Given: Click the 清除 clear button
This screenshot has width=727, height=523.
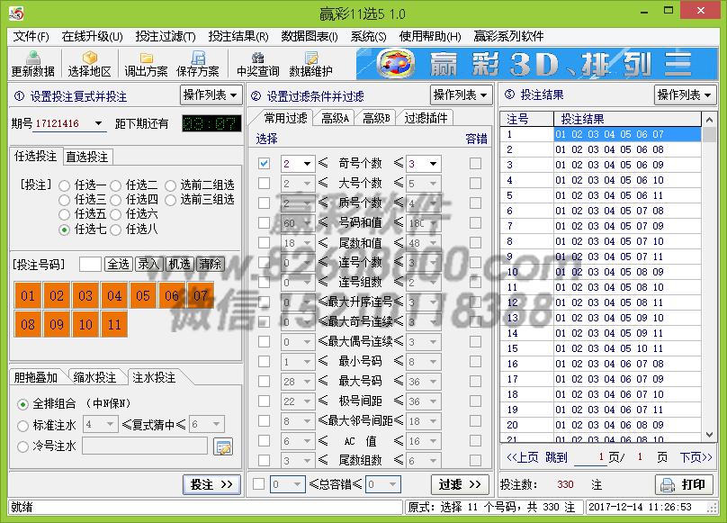Looking at the screenshot, I should pos(210,264).
